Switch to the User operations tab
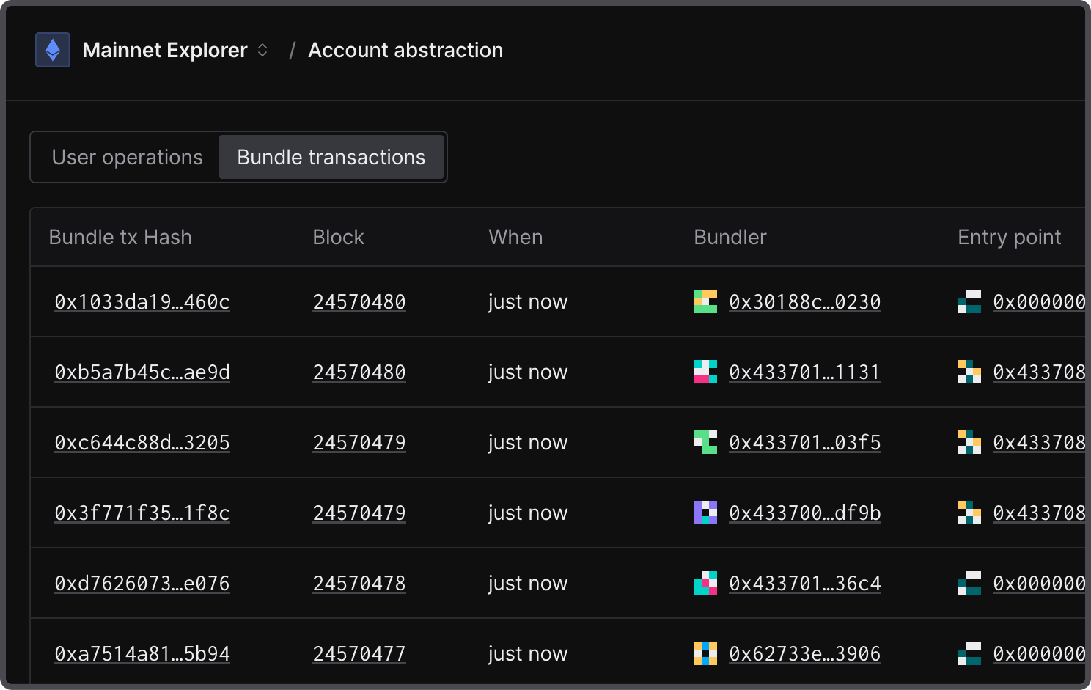Image resolution: width=1091 pixels, height=690 pixels. pos(127,157)
